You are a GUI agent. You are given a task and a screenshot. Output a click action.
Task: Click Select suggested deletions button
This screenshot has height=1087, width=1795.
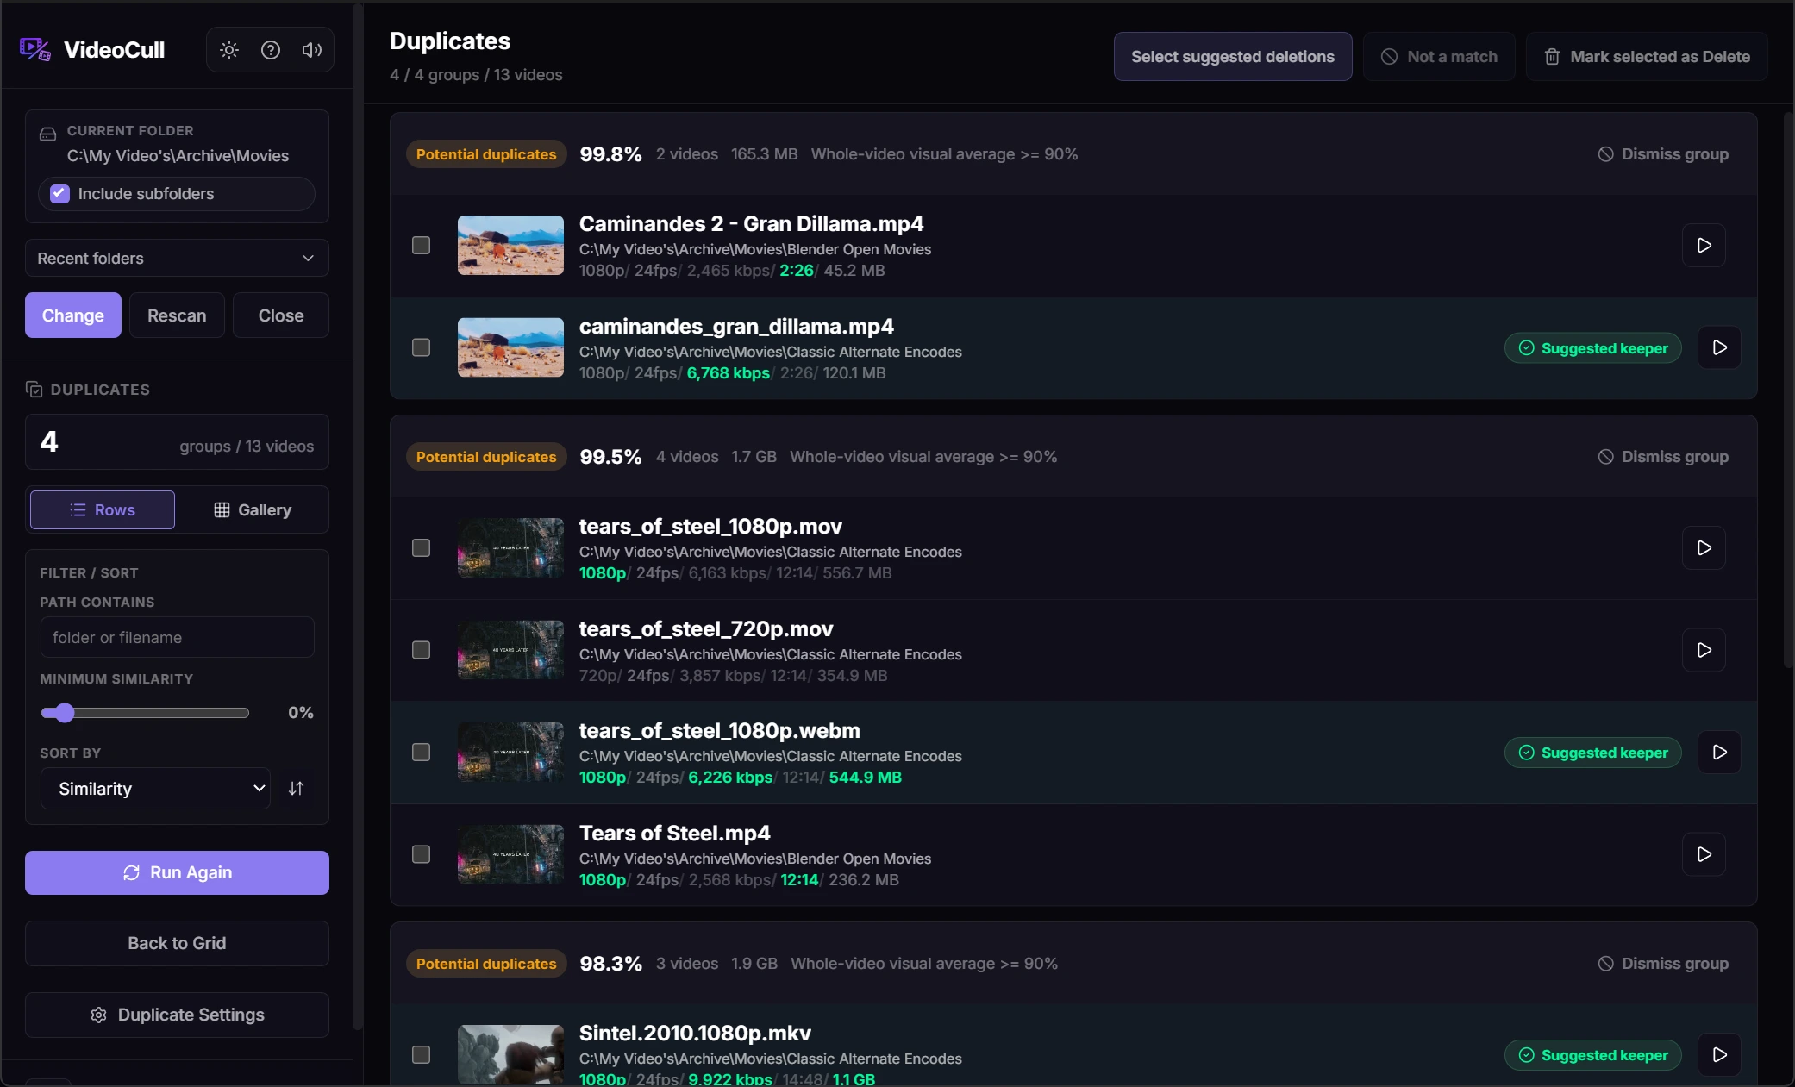(x=1233, y=57)
